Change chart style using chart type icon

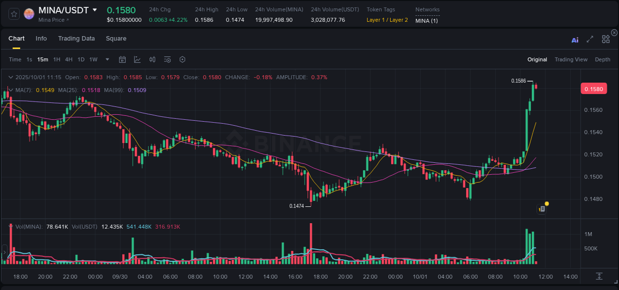click(x=137, y=59)
